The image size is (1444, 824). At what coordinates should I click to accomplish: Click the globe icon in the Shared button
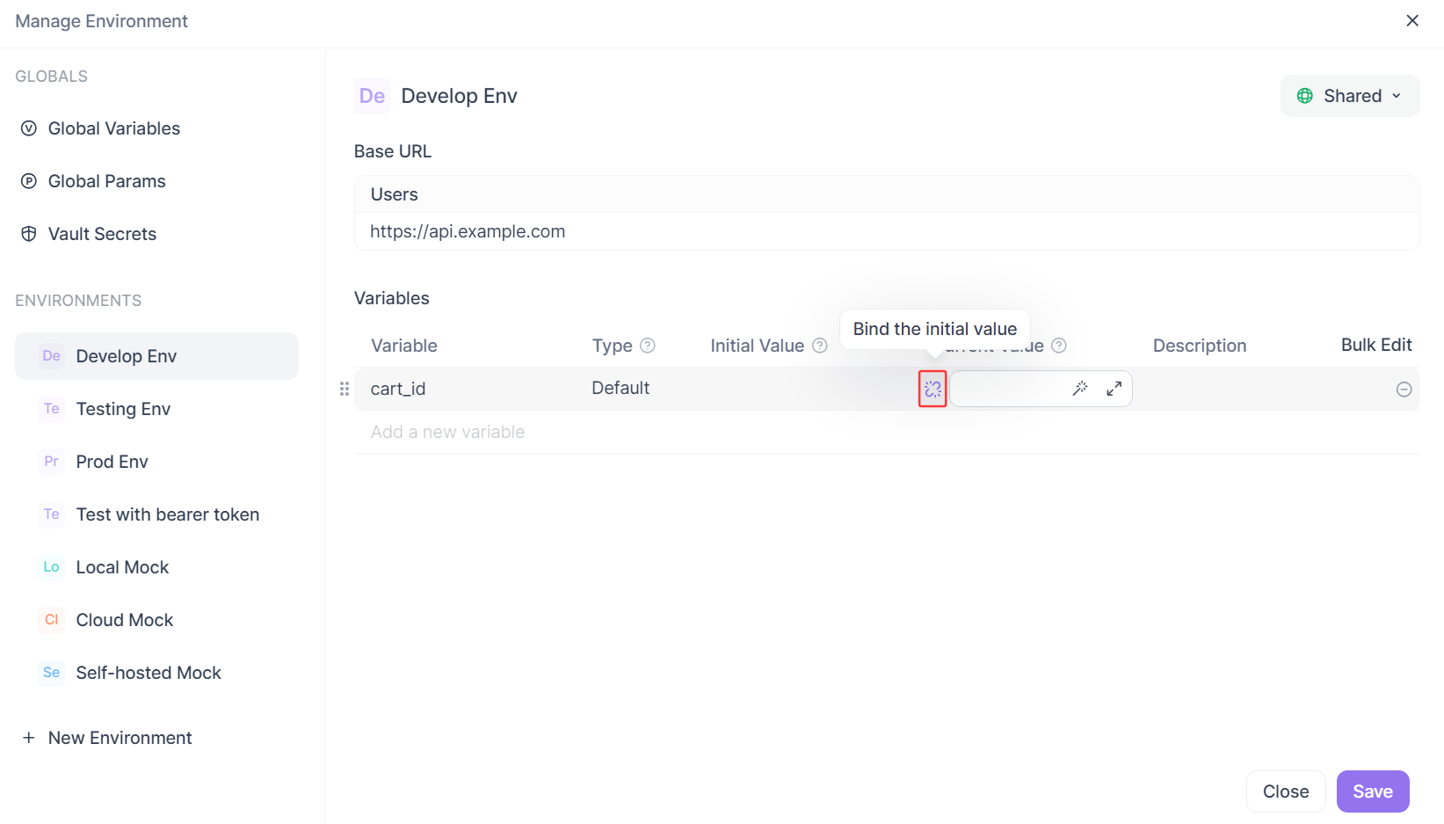(x=1305, y=96)
